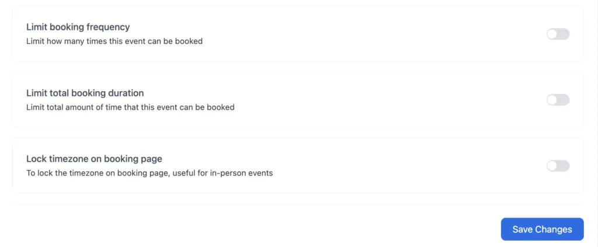Image resolution: width=598 pixels, height=247 pixels.
Task: Click "Limit total amount of time" description text
Action: tap(130, 107)
